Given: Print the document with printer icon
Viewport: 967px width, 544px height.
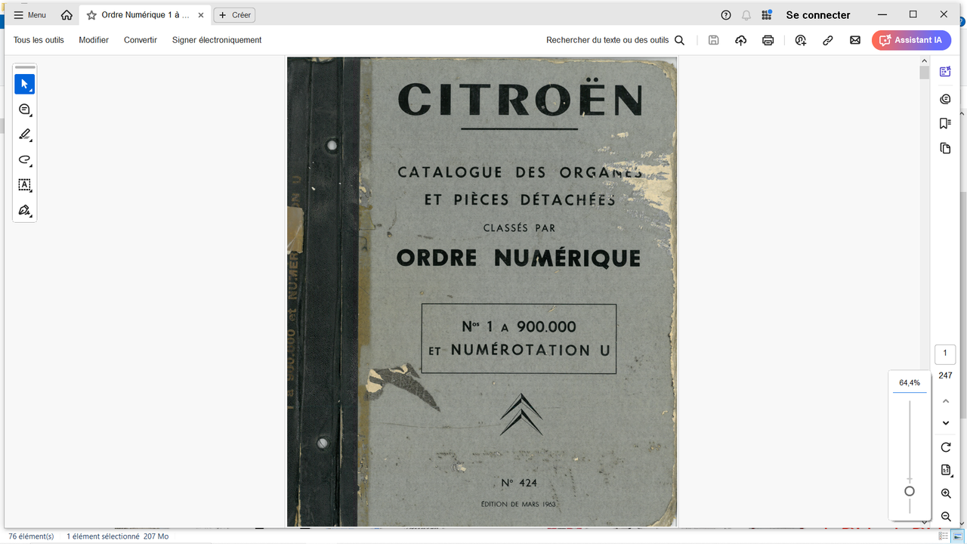Looking at the screenshot, I should pyautogui.click(x=768, y=40).
